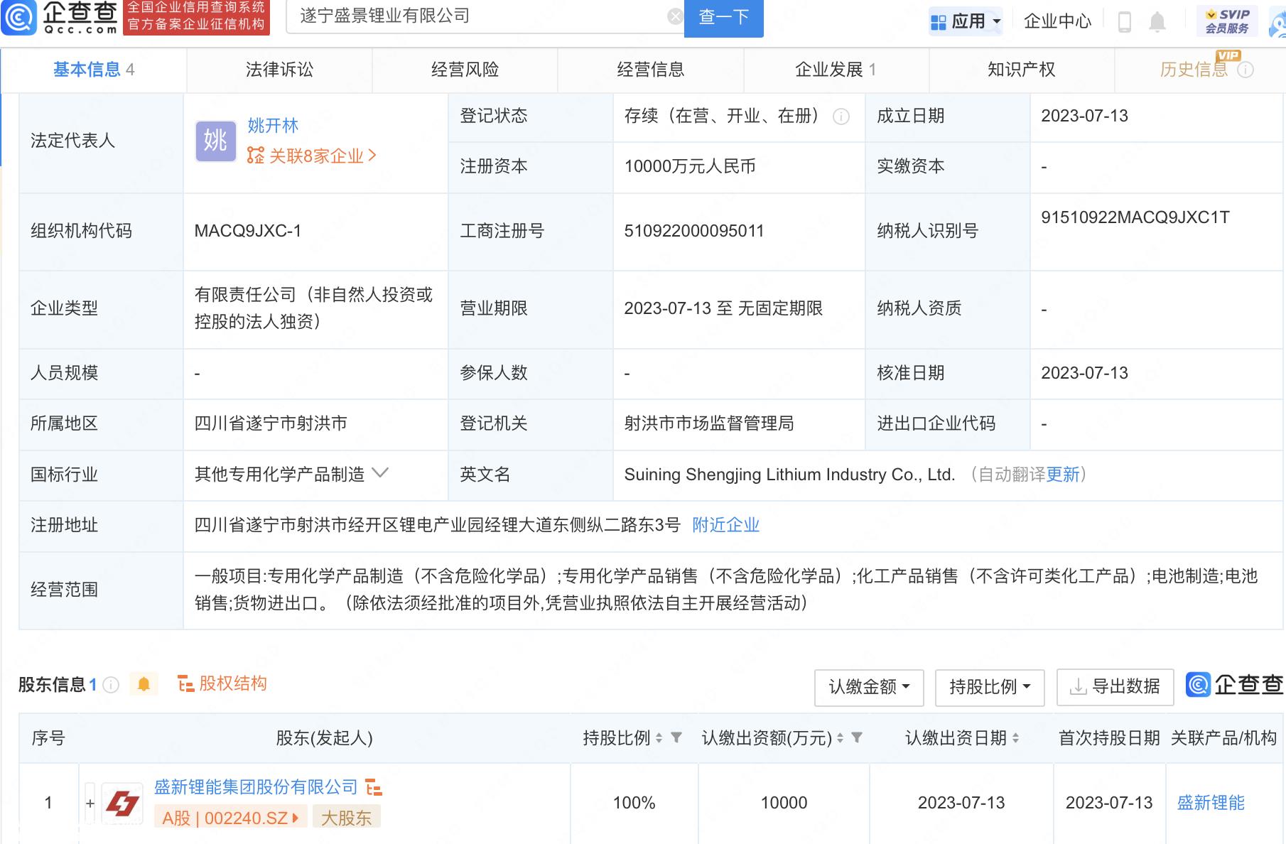Image resolution: width=1286 pixels, height=844 pixels.
Task: Open the 持股比例 filter dropdown
Action: (x=990, y=687)
